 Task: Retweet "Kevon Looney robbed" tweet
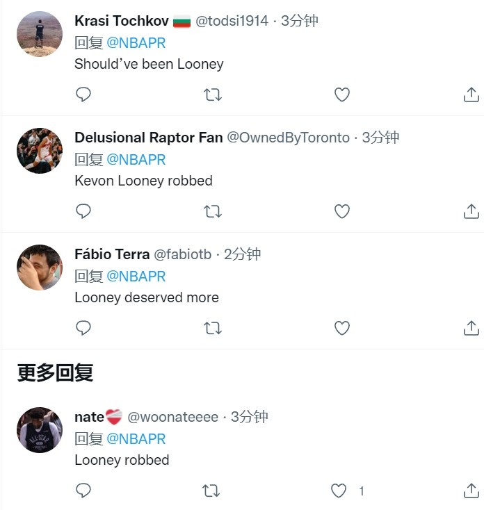[x=213, y=211]
